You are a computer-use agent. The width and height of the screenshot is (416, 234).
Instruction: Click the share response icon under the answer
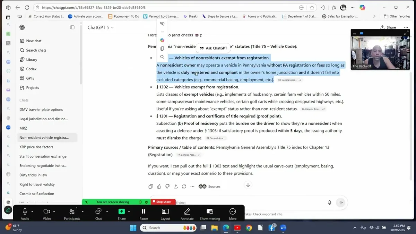tap(176, 187)
